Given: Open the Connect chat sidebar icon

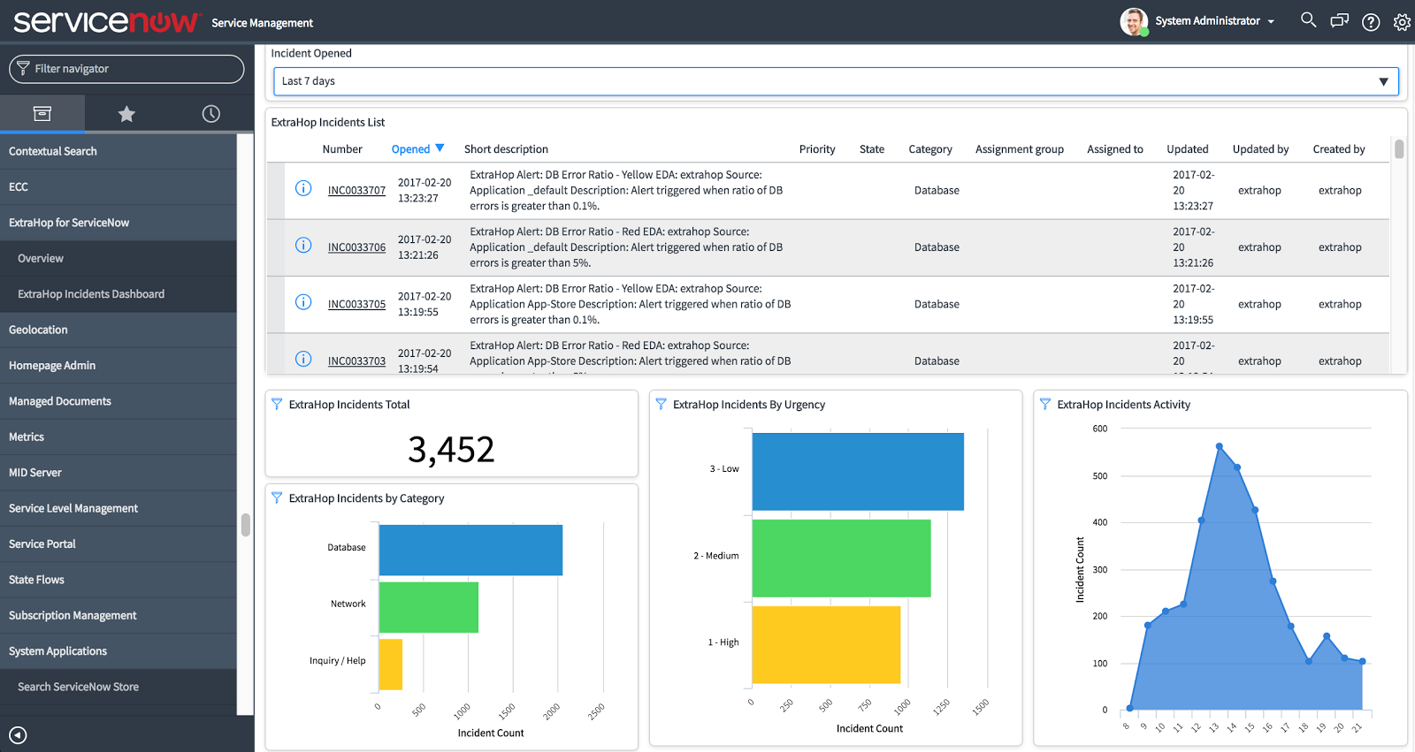Looking at the screenshot, I should (1340, 20).
